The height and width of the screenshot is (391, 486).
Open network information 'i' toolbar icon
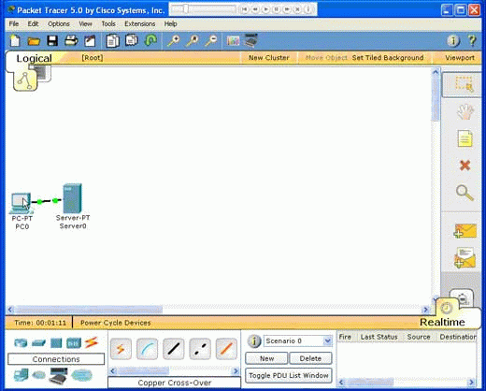(x=453, y=41)
